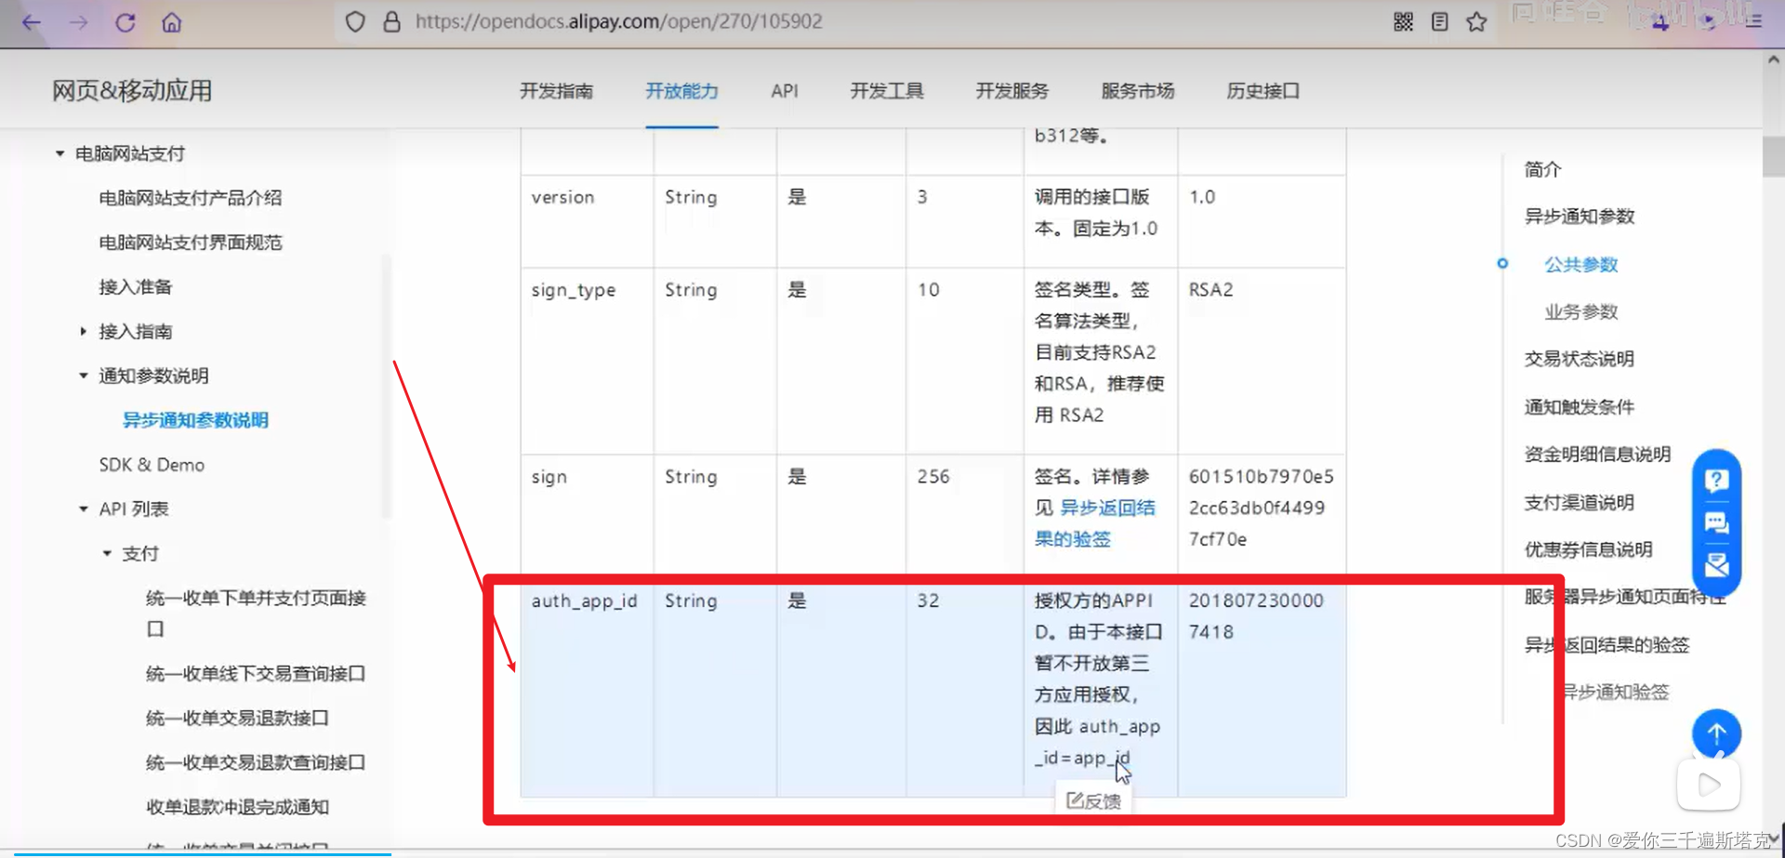This screenshot has width=1785, height=858.
Task: Collapse the 电脑网站支付 tree node
Action: point(59,153)
